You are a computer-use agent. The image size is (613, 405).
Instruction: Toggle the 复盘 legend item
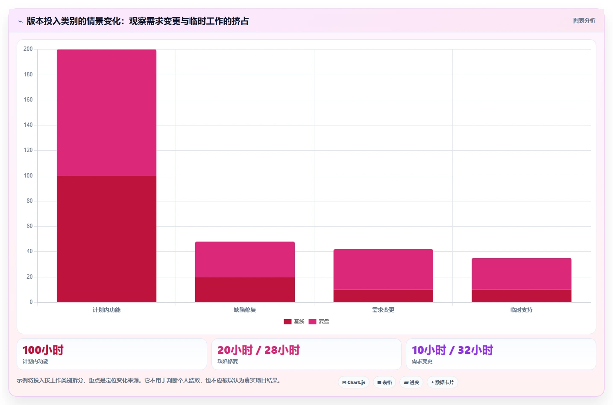[319, 321]
